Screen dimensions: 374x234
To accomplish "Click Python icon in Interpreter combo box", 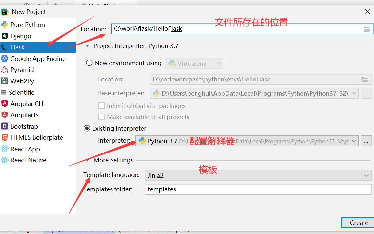I will (142, 141).
